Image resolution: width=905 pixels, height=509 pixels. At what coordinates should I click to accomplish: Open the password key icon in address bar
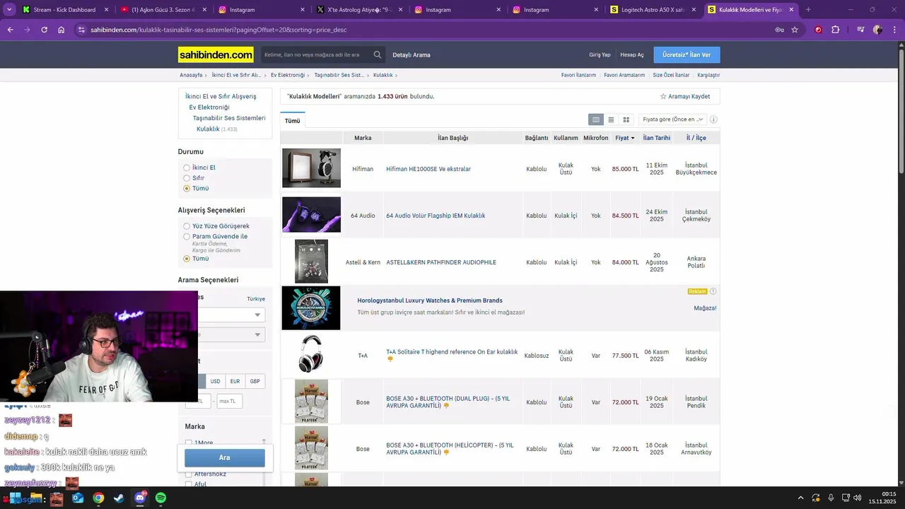click(x=779, y=30)
